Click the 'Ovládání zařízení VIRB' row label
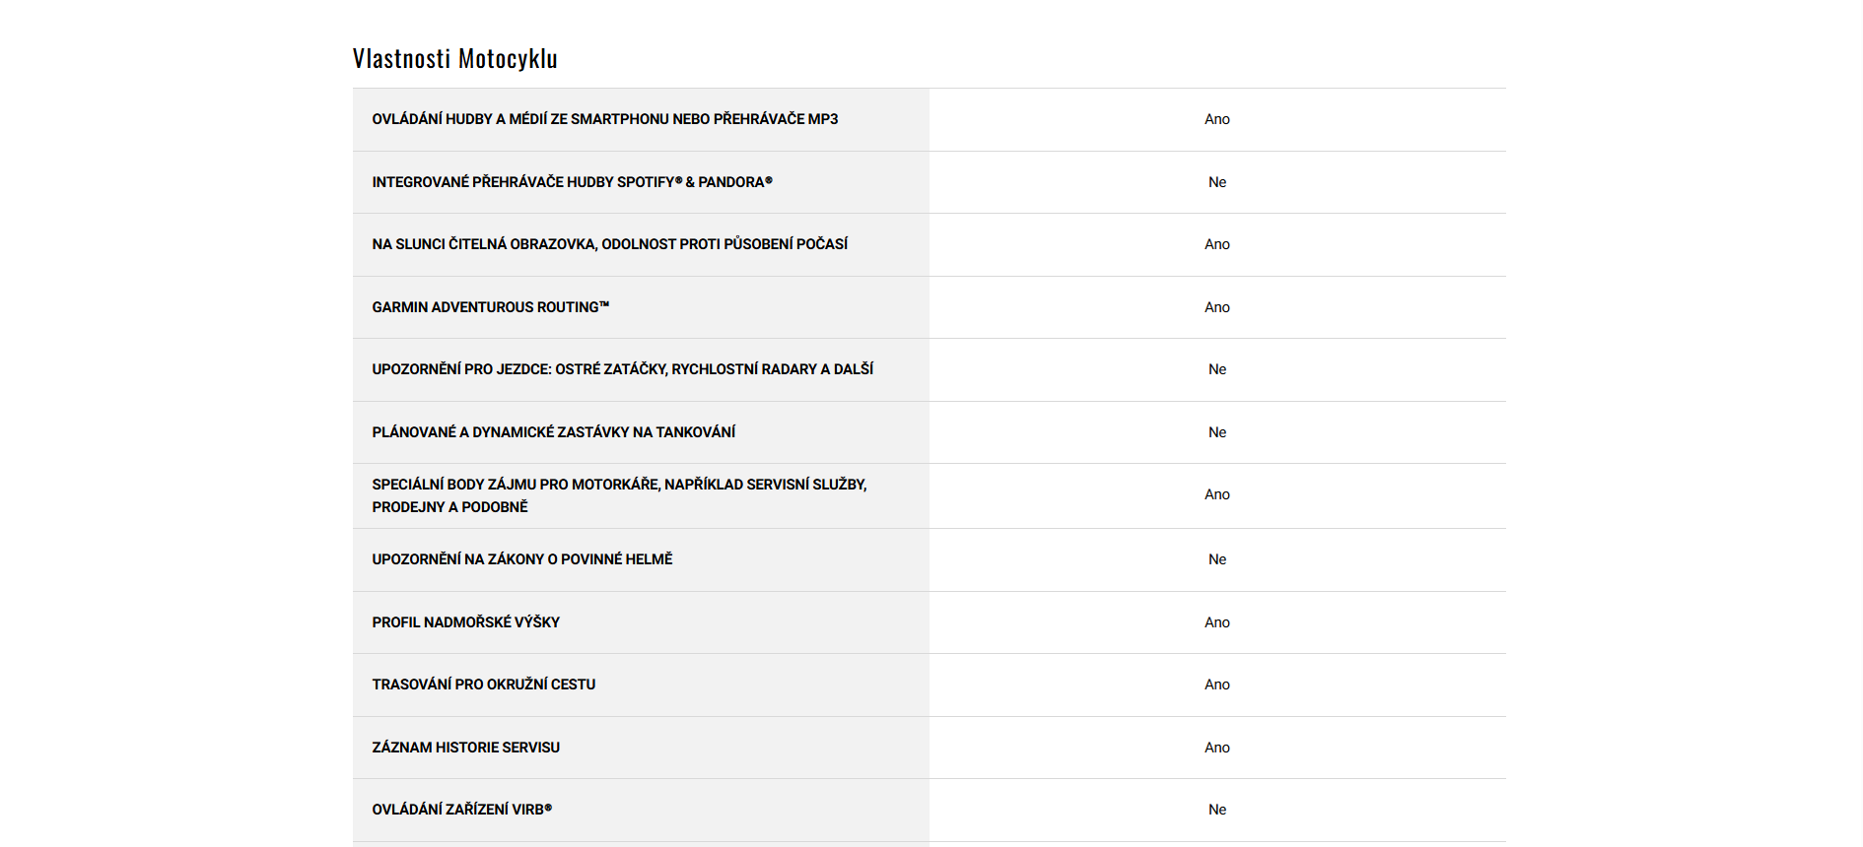Screen dimensions: 1863x847 461,810
